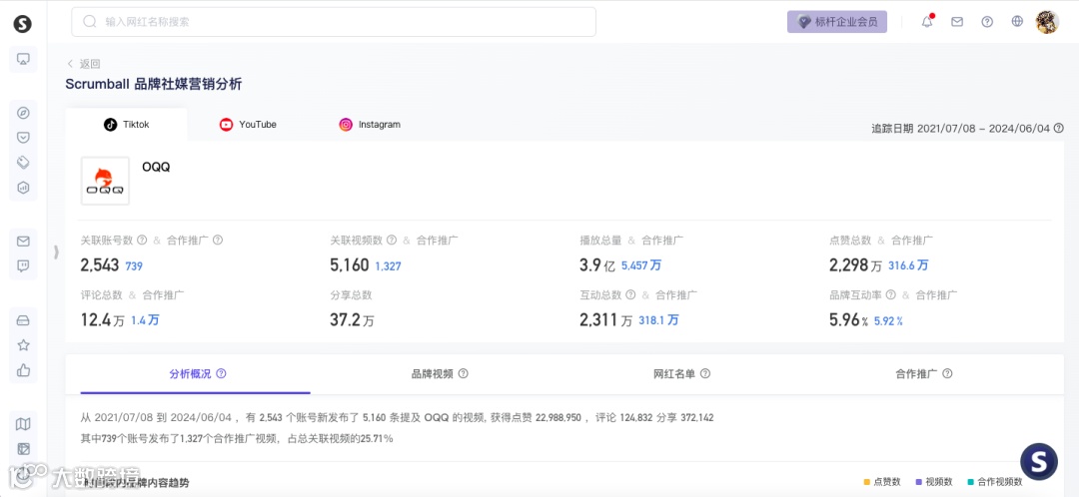Click the 25.71% partnership share text
Viewport: 1079px width, 497px height.
point(376,438)
